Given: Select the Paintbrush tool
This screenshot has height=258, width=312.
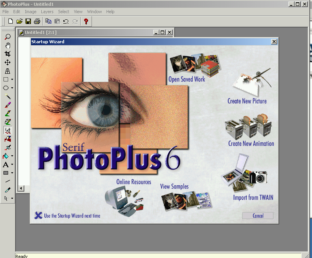Looking at the screenshot, I should coord(8,105).
